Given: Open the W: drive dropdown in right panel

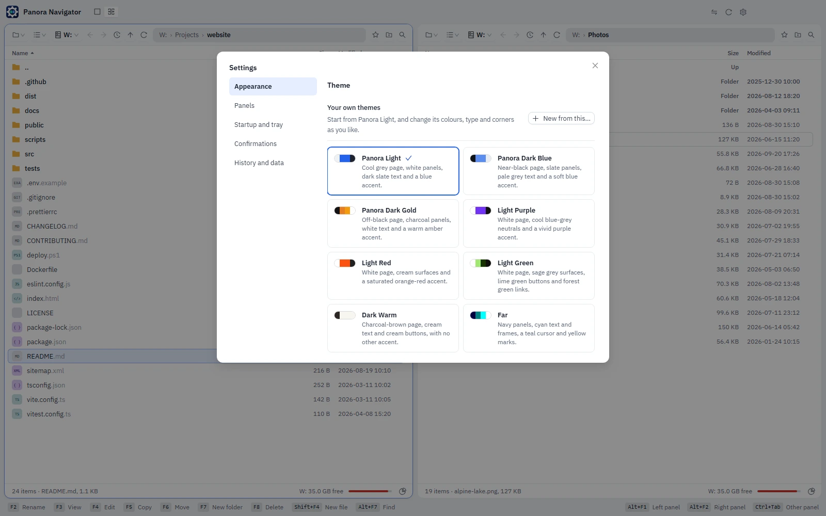Looking at the screenshot, I should 480,35.
